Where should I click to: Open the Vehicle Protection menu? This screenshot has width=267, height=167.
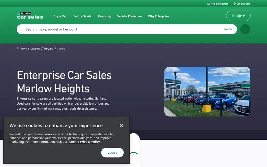coord(129,16)
